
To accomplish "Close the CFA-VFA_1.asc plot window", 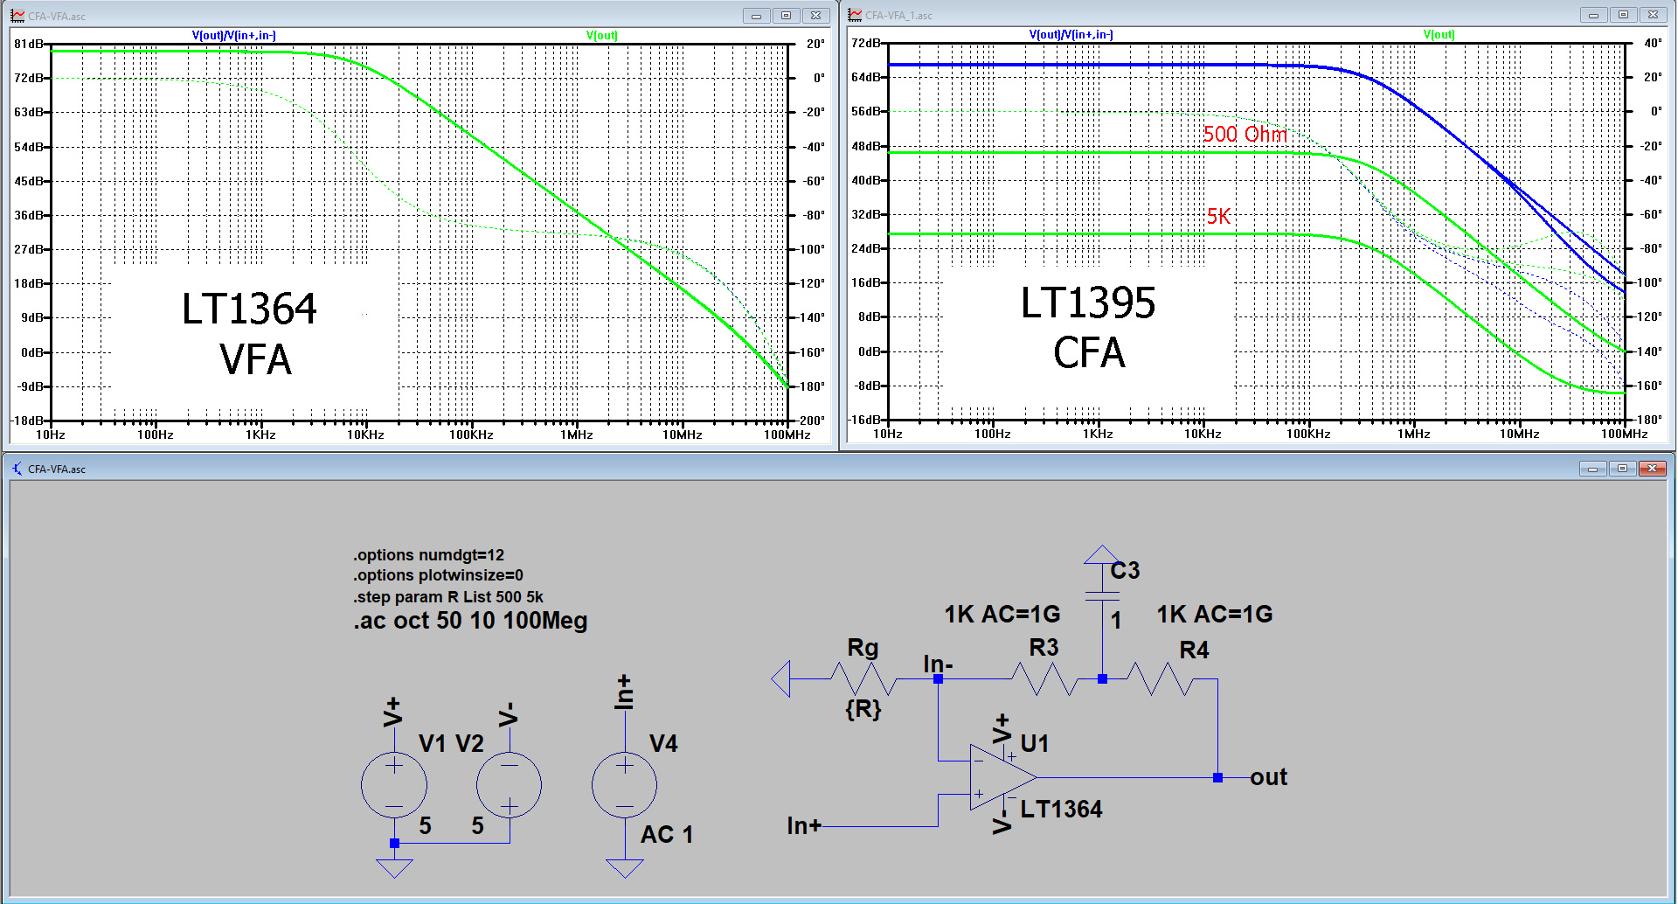I will (x=1653, y=15).
